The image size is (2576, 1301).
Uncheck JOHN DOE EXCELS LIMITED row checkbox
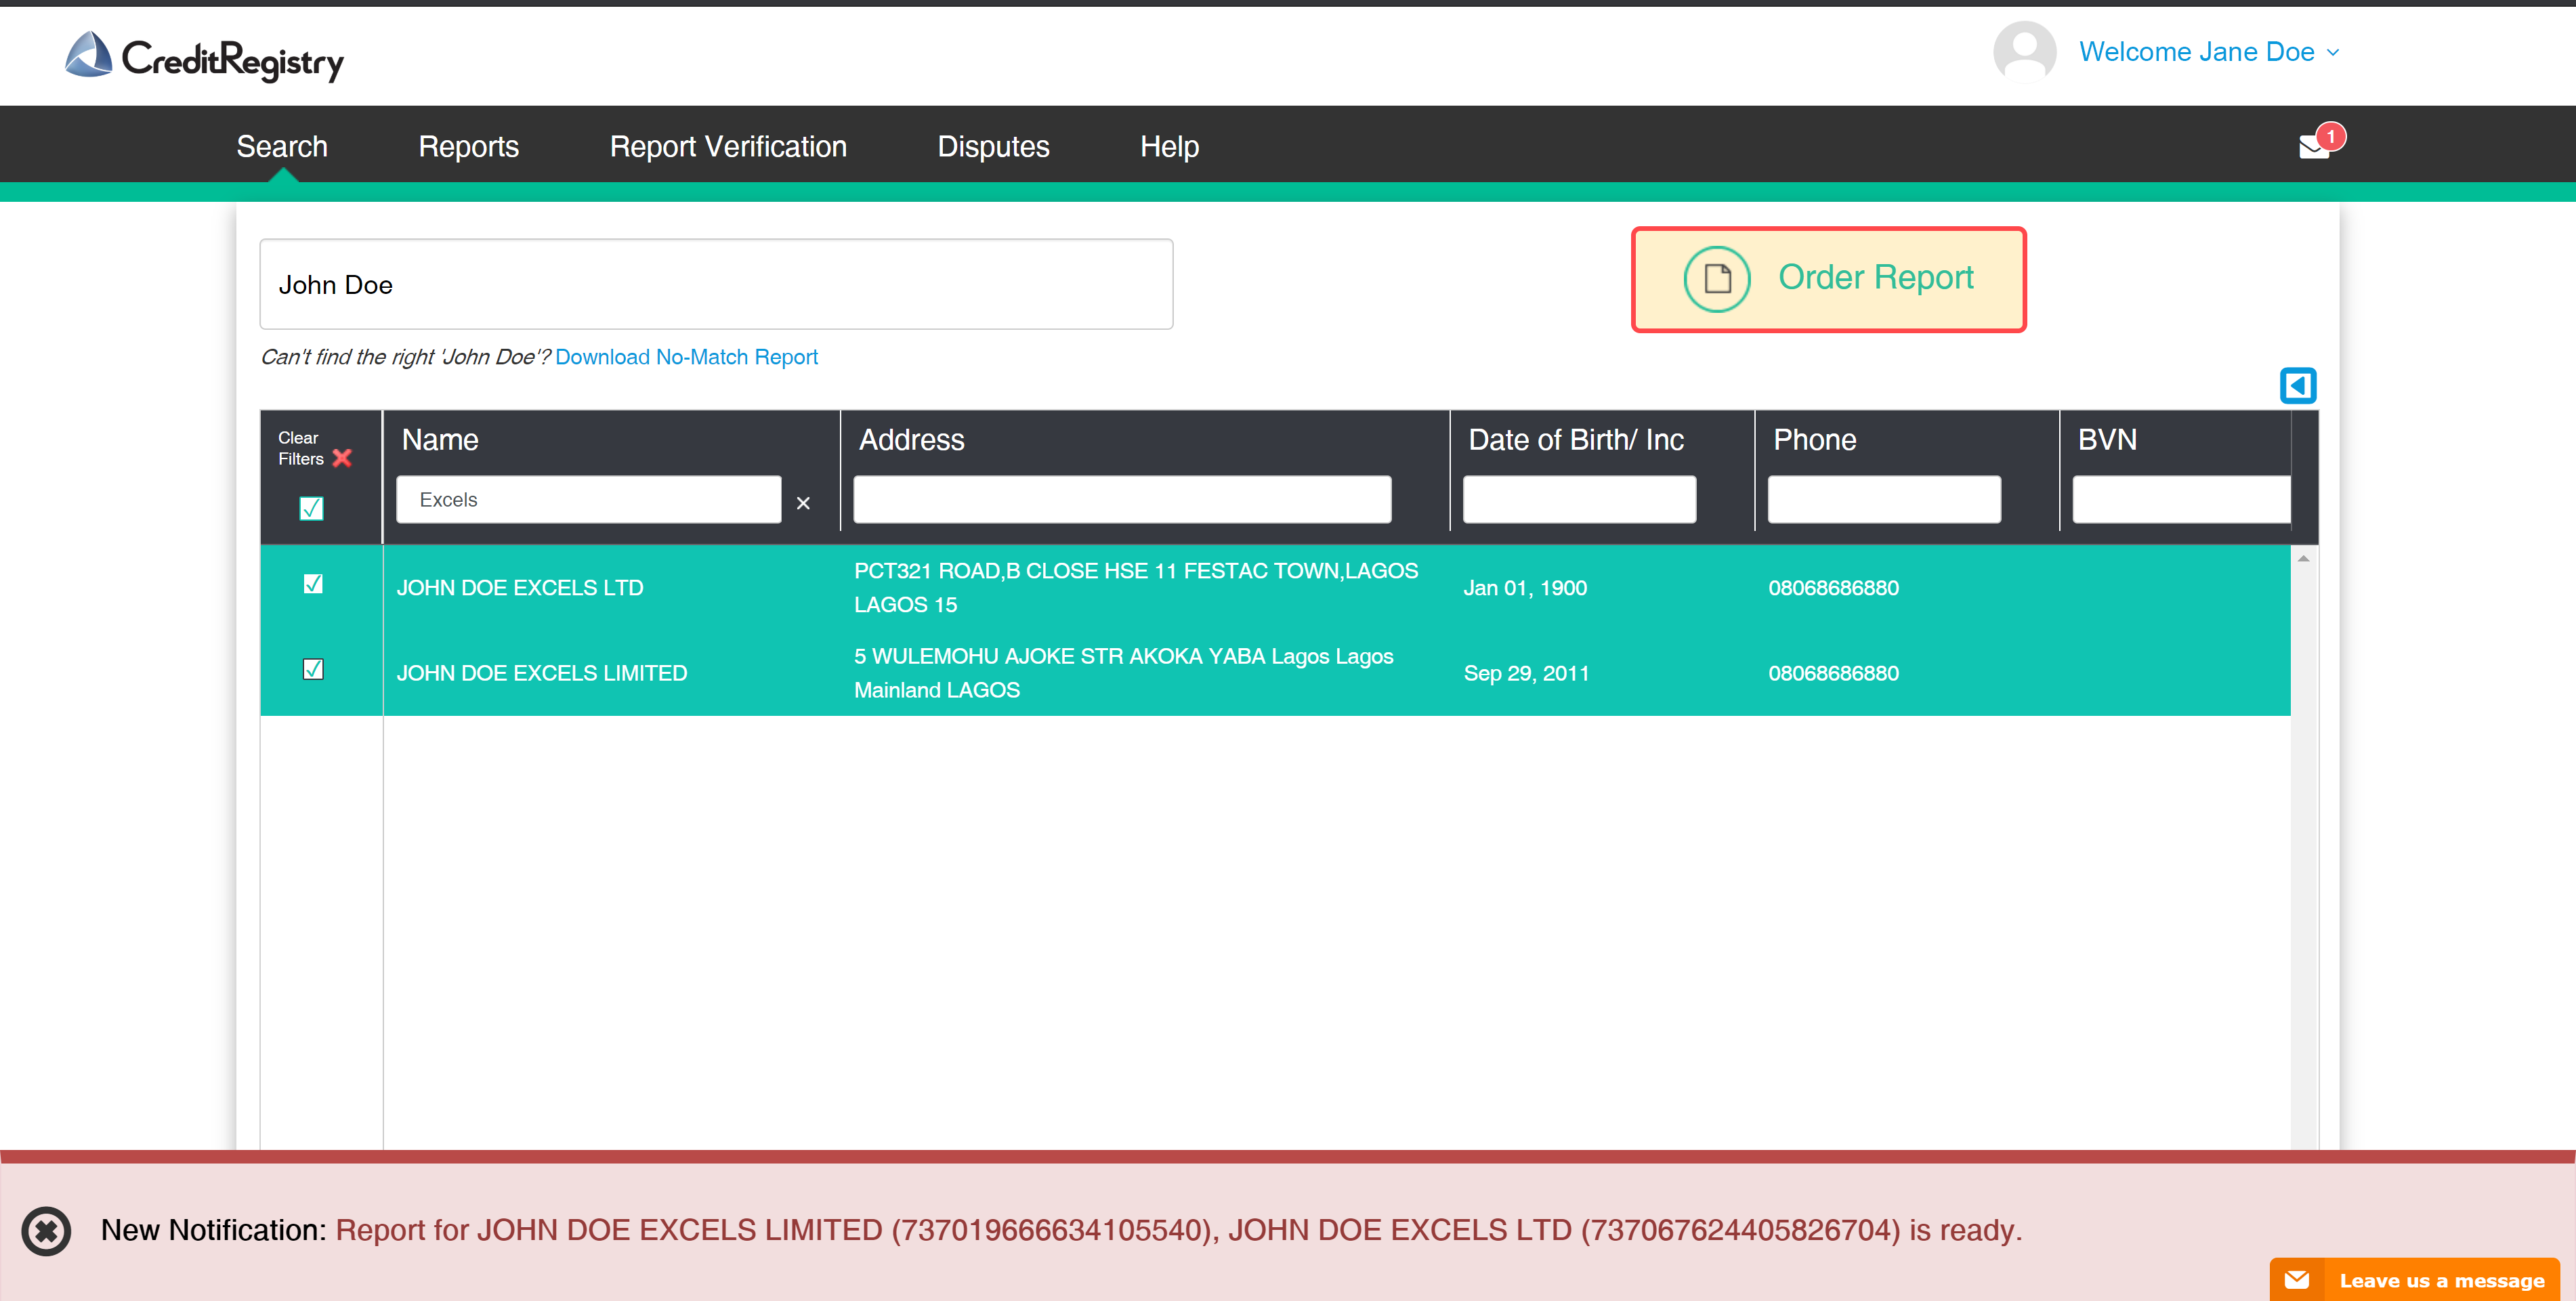313,669
